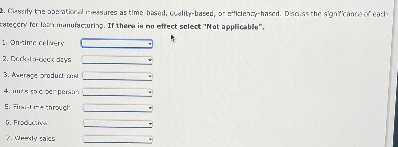Viewport: 398px width, 147px height.
Task: Click the dropdown arrow beside First-time through
Action: [x=150, y=108]
